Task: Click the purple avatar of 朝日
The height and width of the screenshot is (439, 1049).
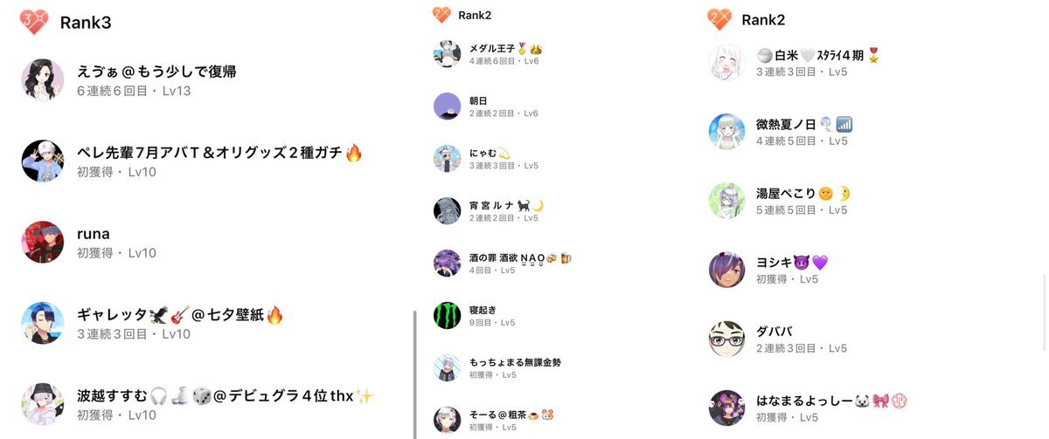Action: (447, 106)
